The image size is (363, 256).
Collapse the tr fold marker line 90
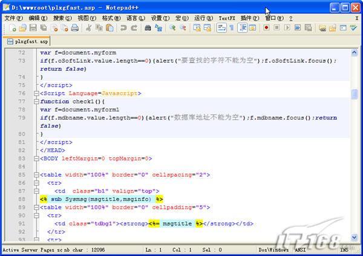coord(36,215)
